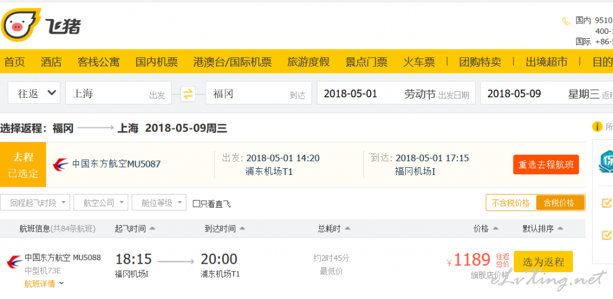Click the 约2时45分 duration text

click(331, 258)
